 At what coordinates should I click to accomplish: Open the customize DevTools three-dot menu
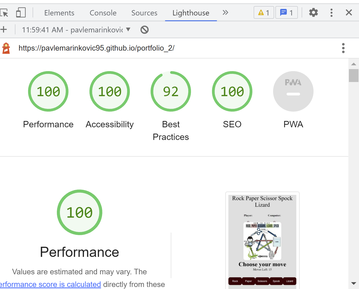tap(331, 12)
